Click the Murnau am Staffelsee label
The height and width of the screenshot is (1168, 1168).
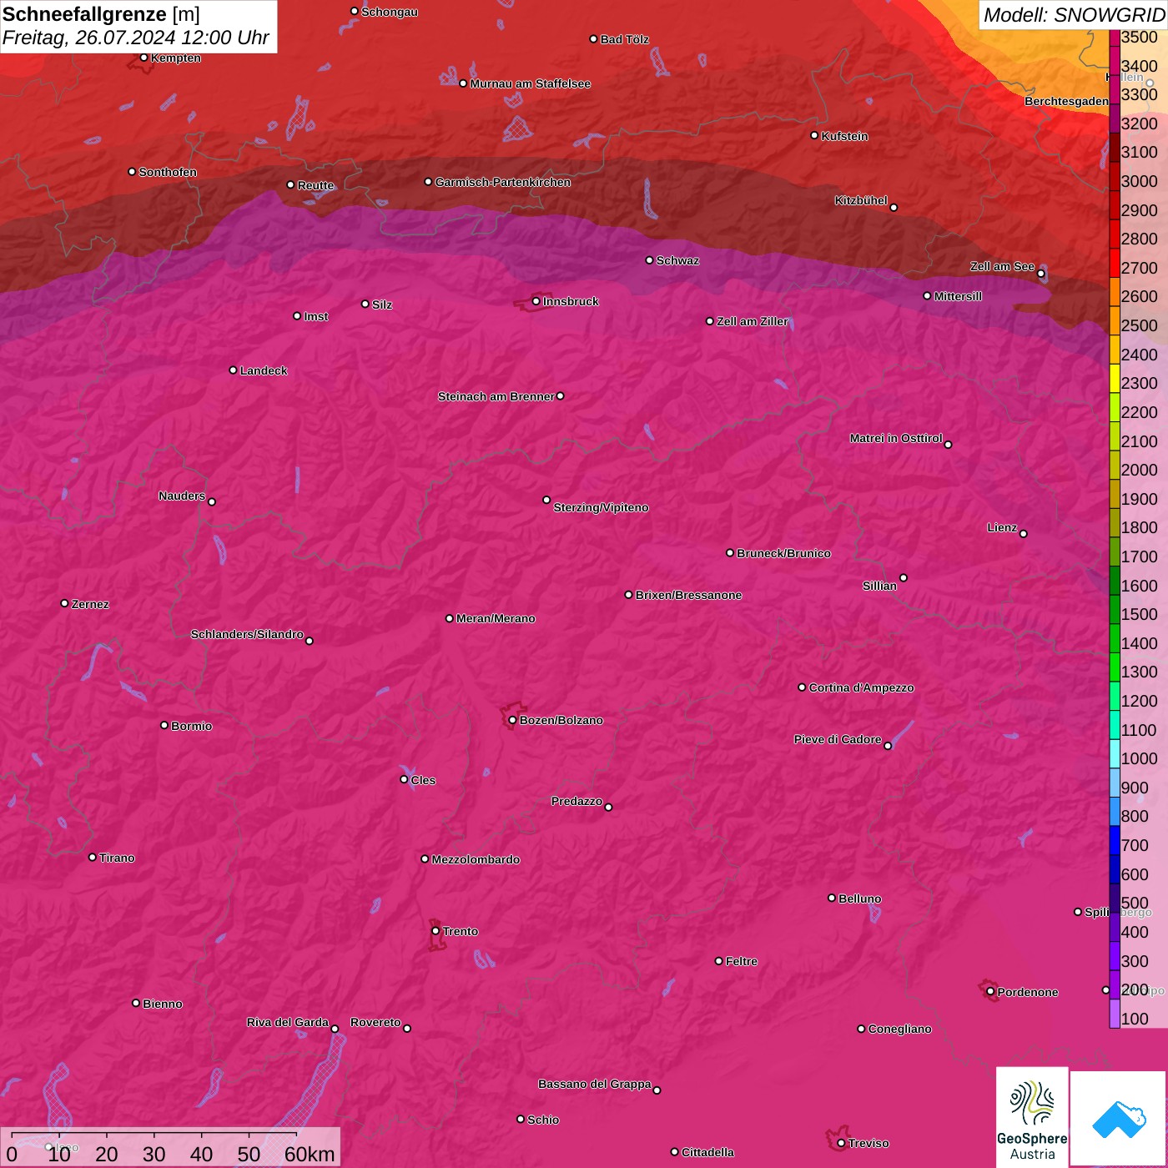(530, 83)
